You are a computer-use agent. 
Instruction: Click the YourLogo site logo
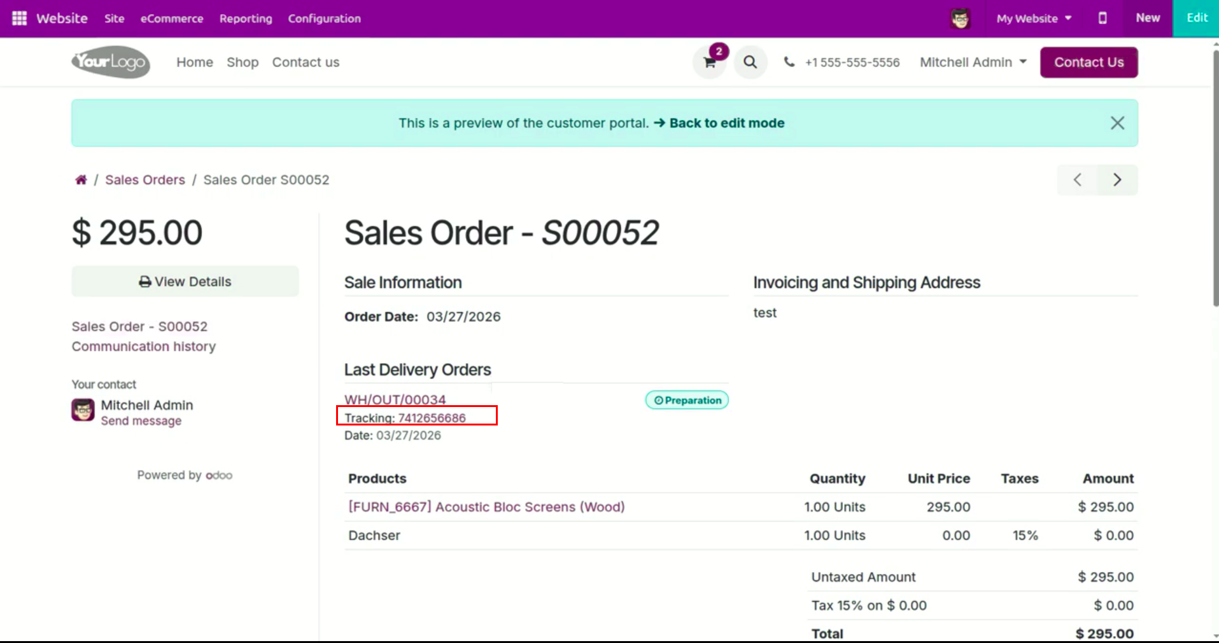[111, 62]
